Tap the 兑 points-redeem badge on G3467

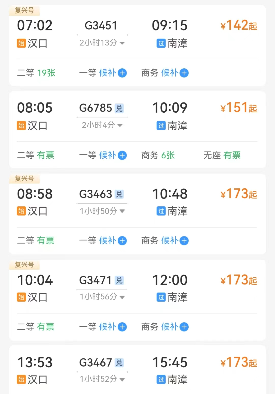(119, 363)
